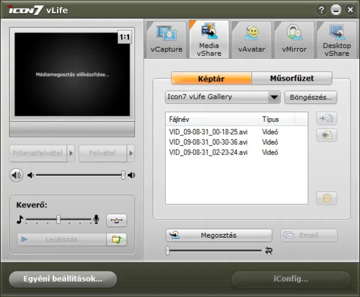
Task: Click the Megosztás share button
Action: [219, 235]
